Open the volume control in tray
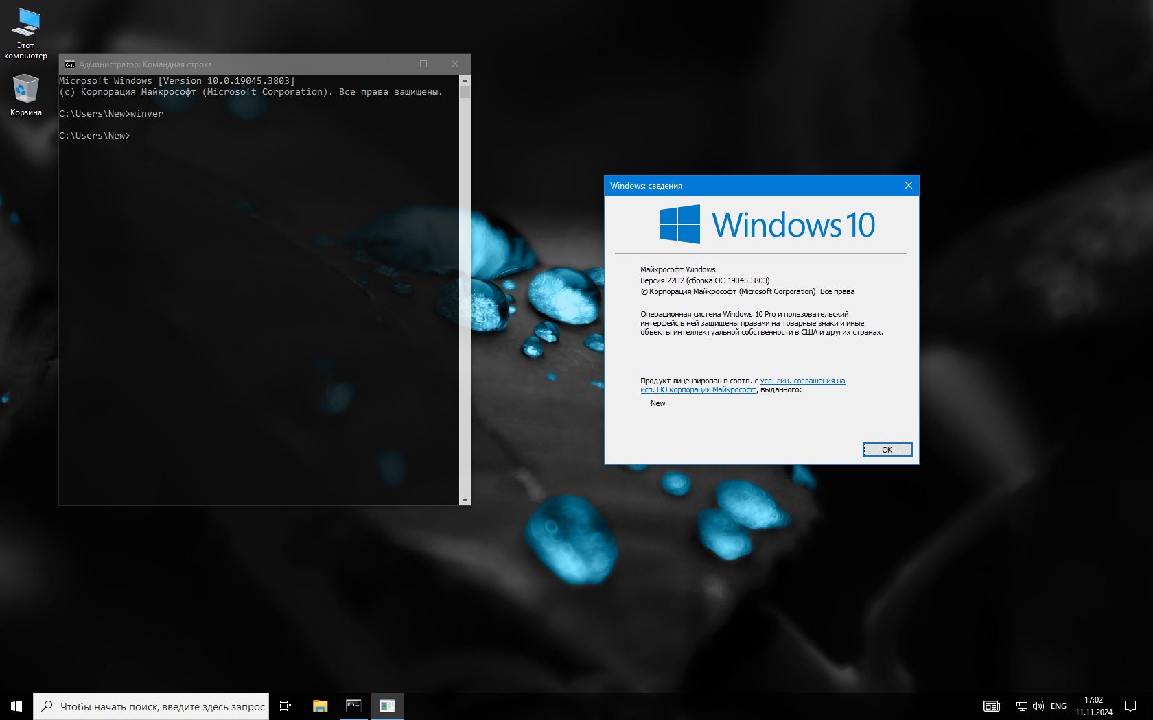This screenshot has width=1153, height=720. [x=1038, y=706]
